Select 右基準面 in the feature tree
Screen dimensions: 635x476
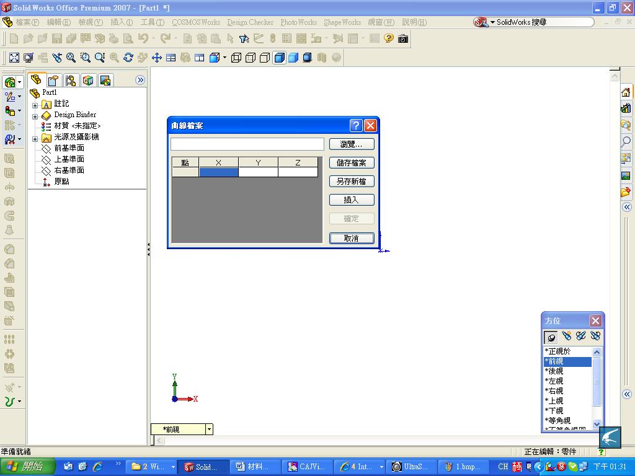pos(69,170)
